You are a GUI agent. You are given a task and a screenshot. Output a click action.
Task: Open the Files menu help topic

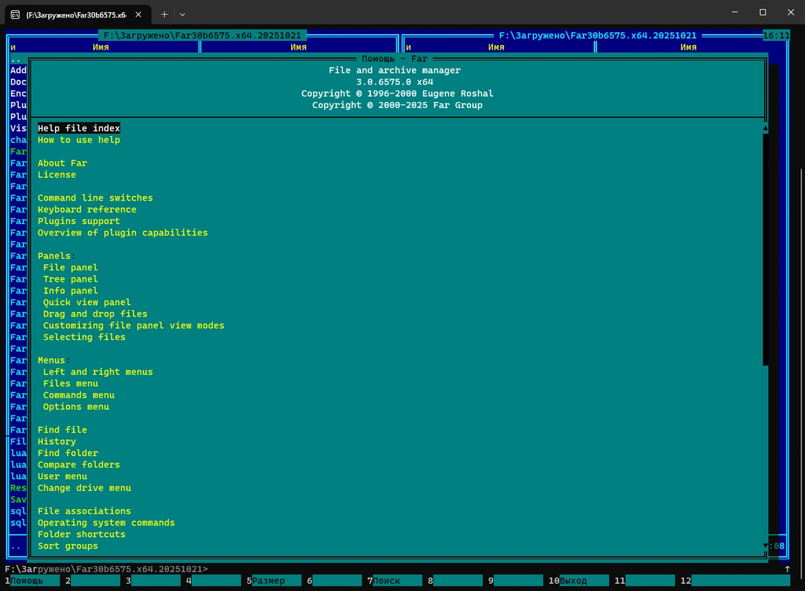click(70, 384)
